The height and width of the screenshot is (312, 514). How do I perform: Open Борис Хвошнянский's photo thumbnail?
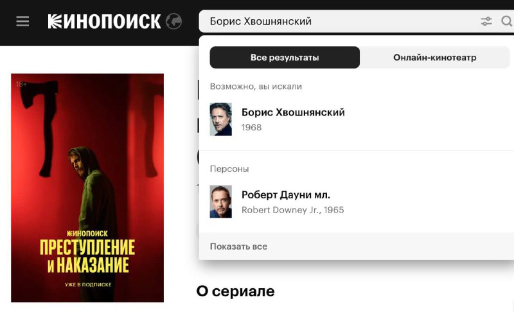220,119
